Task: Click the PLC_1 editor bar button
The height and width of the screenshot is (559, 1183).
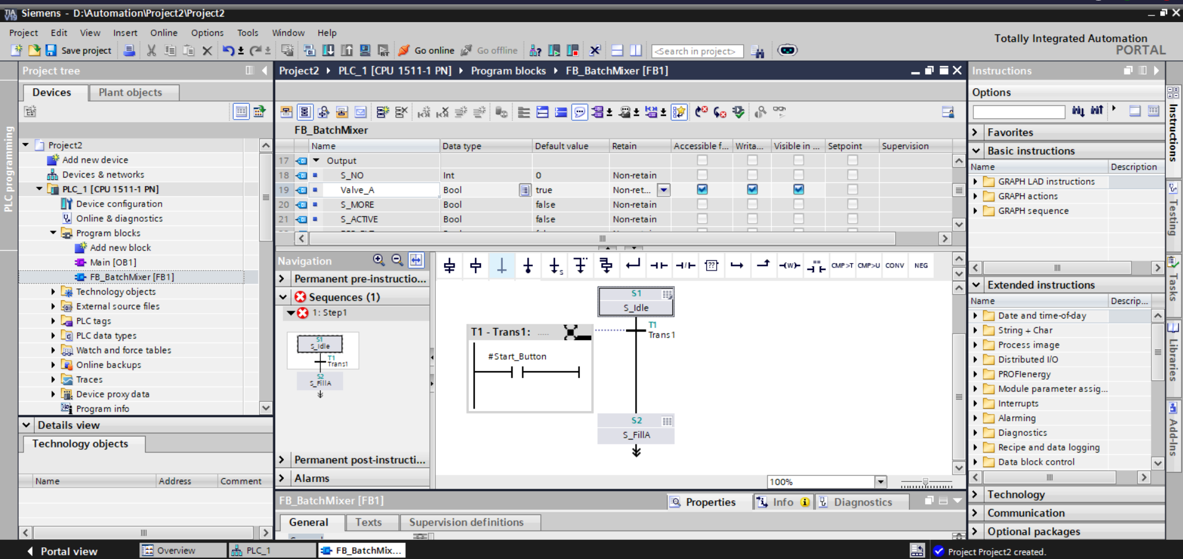Action: click(x=271, y=550)
